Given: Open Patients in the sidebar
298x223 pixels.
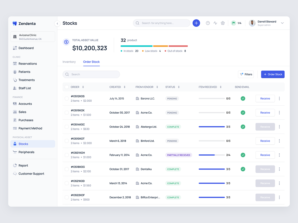Looking at the screenshot, I should click(x=24, y=72).
